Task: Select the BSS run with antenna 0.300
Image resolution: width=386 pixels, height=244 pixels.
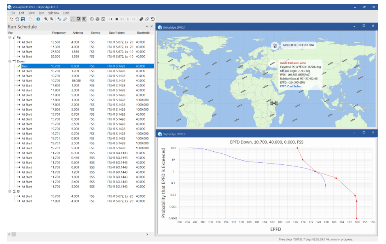Action: point(84,153)
